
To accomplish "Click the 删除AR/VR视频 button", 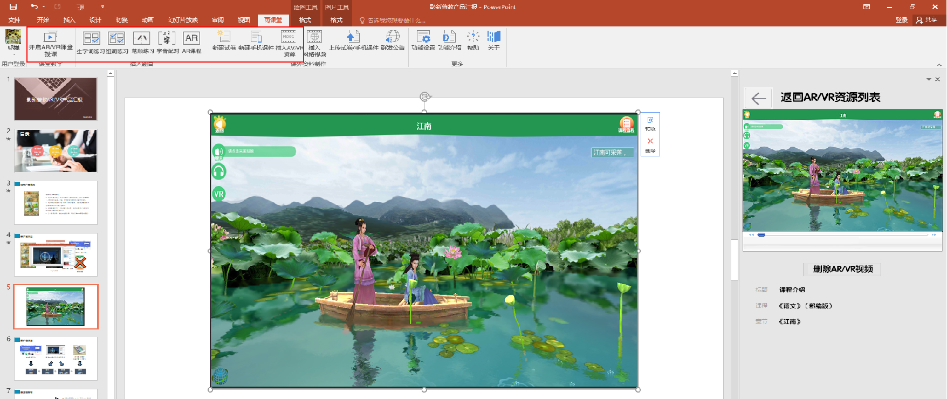I will pos(842,269).
